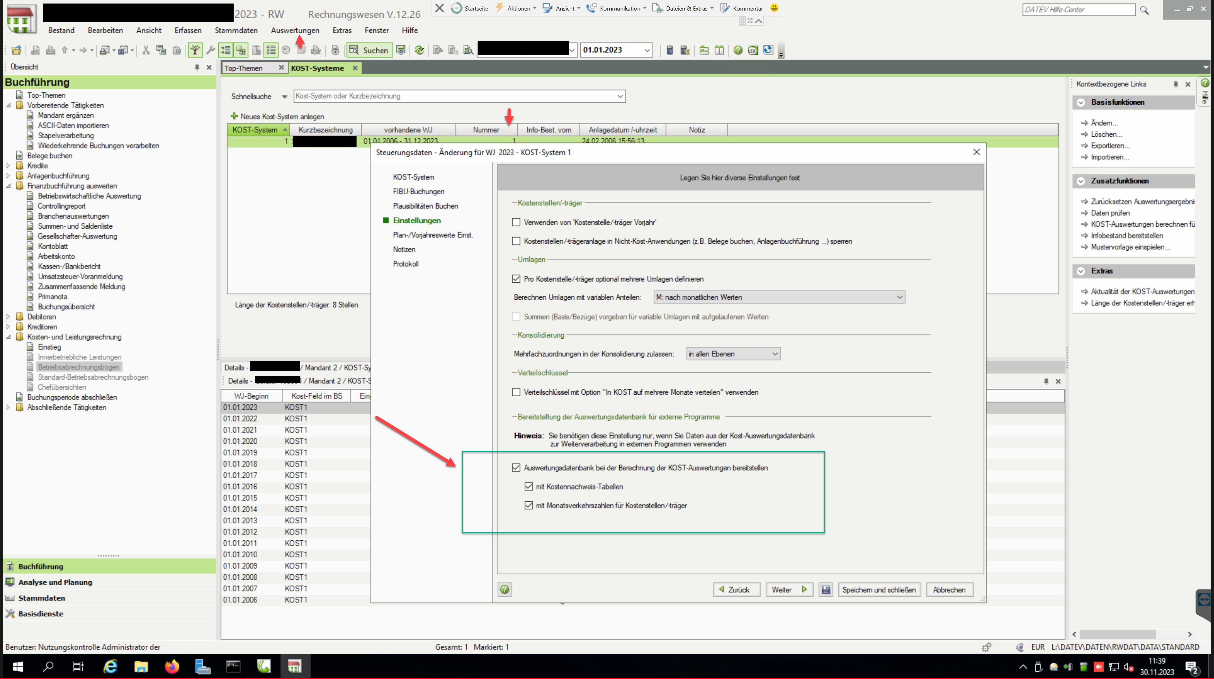
Task: Select the scissors Ausschneiden icon
Action: coord(147,50)
